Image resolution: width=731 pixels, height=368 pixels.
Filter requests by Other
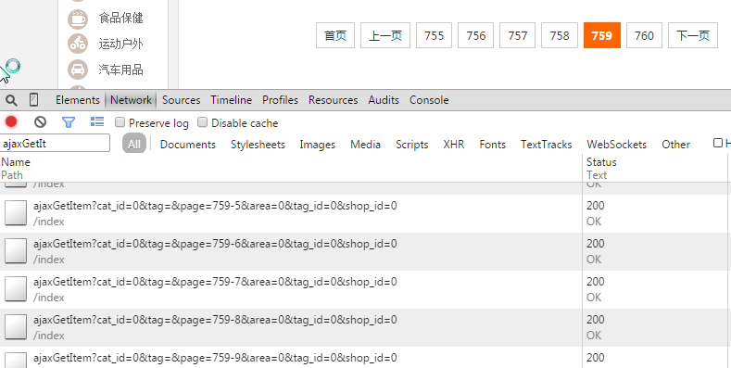[676, 145]
